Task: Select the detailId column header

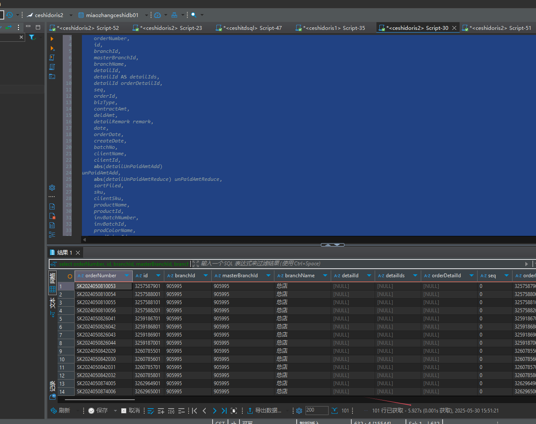Action: (352, 276)
